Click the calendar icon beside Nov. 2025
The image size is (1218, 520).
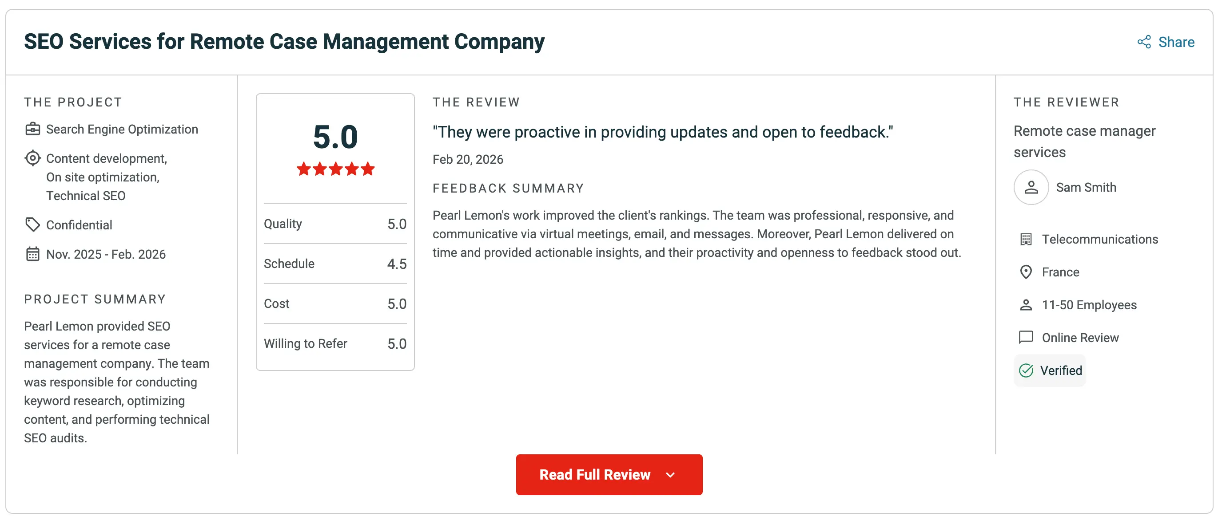[x=32, y=254]
